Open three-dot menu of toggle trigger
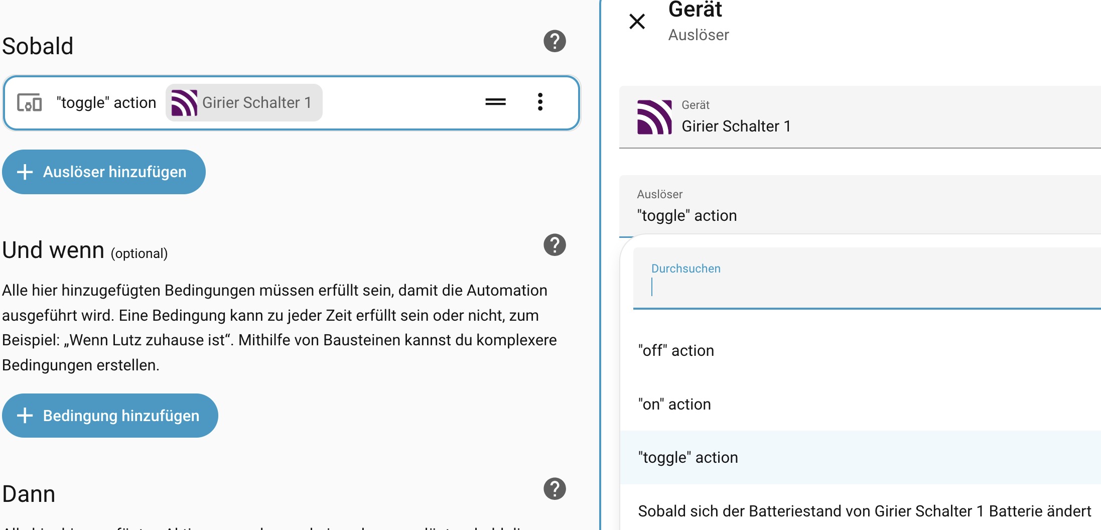 click(540, 102)
